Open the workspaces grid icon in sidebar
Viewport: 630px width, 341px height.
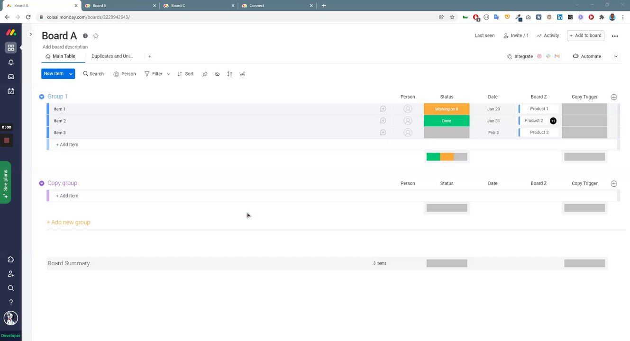tap(10, 48)
